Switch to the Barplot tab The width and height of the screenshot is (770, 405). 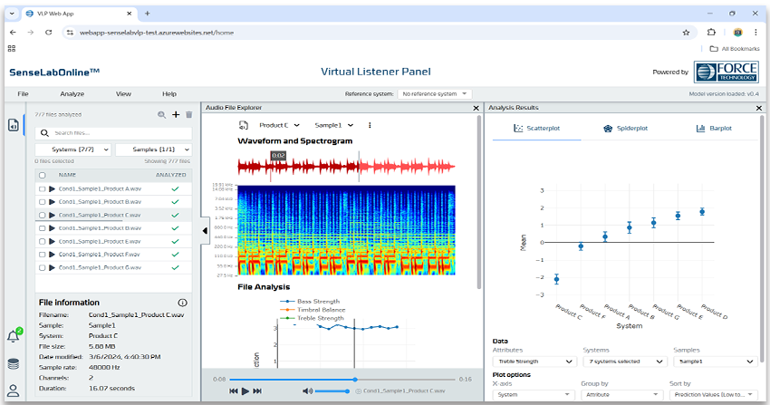click(714, 129)
